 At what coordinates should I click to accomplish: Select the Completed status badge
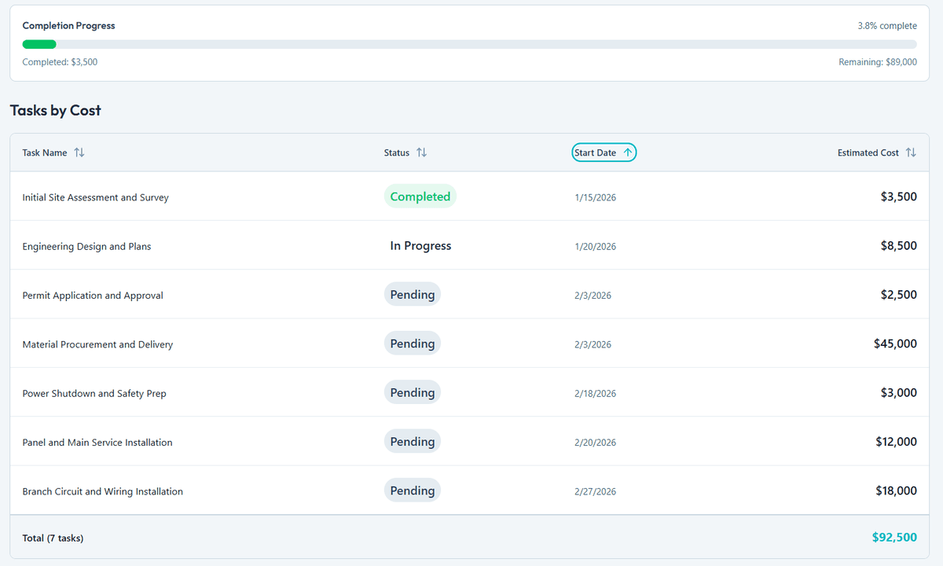pos(420,197)
